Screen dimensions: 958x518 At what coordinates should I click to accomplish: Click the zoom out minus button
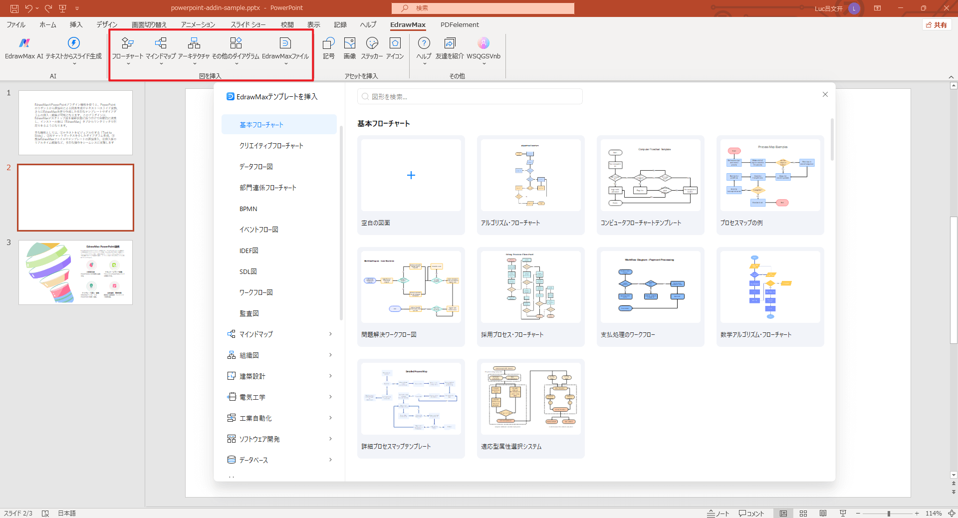pyautogui.click(x=858, y=513)
